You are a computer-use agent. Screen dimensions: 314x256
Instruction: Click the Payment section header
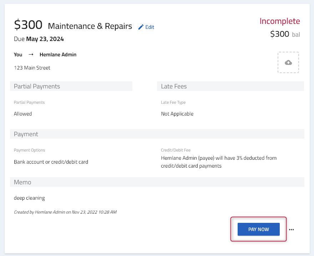click(157, 134)
